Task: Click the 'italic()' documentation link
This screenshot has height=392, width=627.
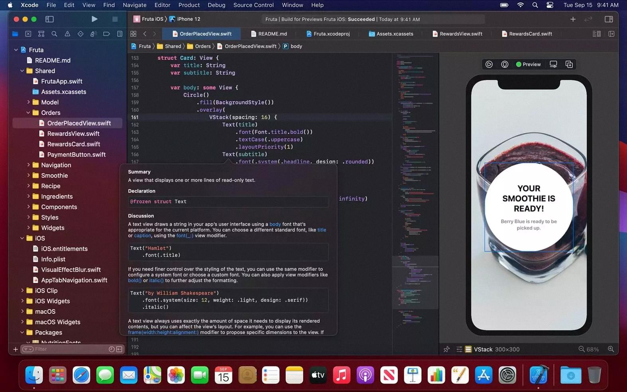Action: pos(156,280)
